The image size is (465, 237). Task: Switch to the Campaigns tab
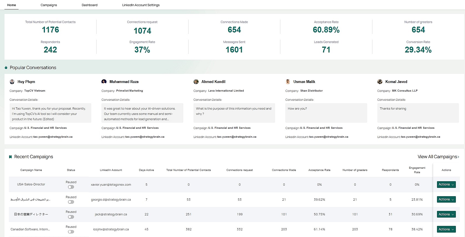point(49,5)
